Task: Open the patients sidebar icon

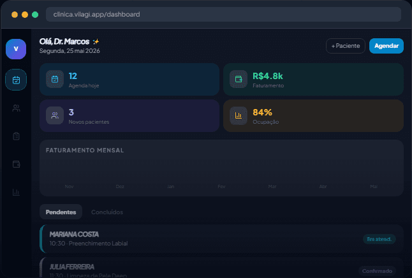Action: 16,108
